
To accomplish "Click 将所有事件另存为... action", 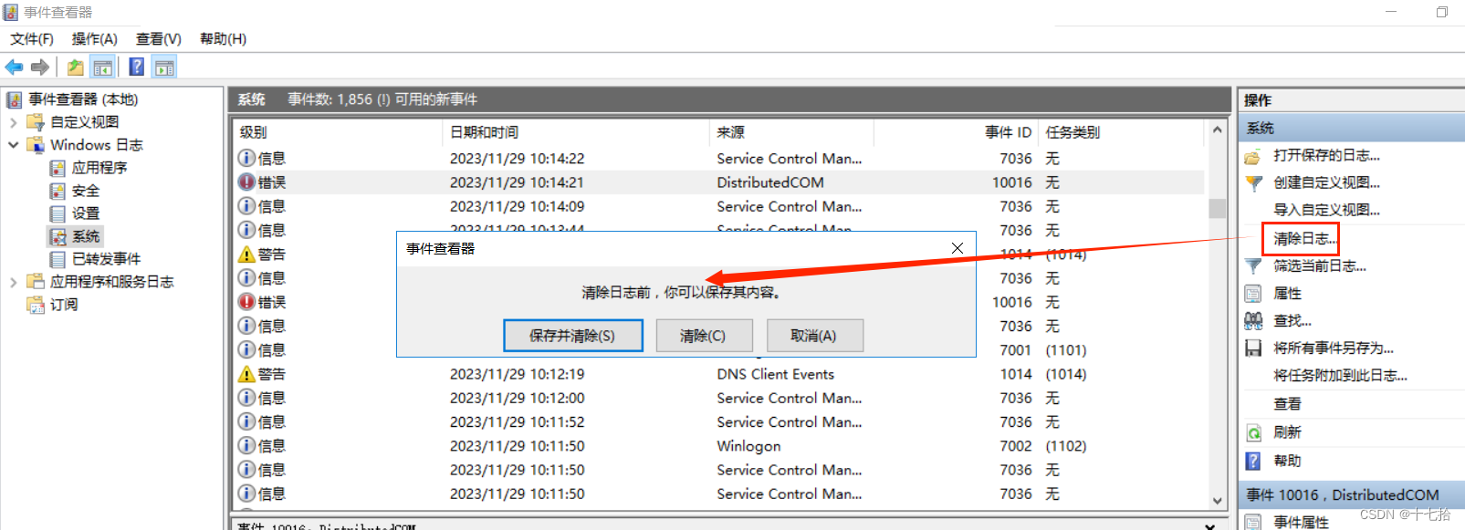I will (x=1334, y=348).
